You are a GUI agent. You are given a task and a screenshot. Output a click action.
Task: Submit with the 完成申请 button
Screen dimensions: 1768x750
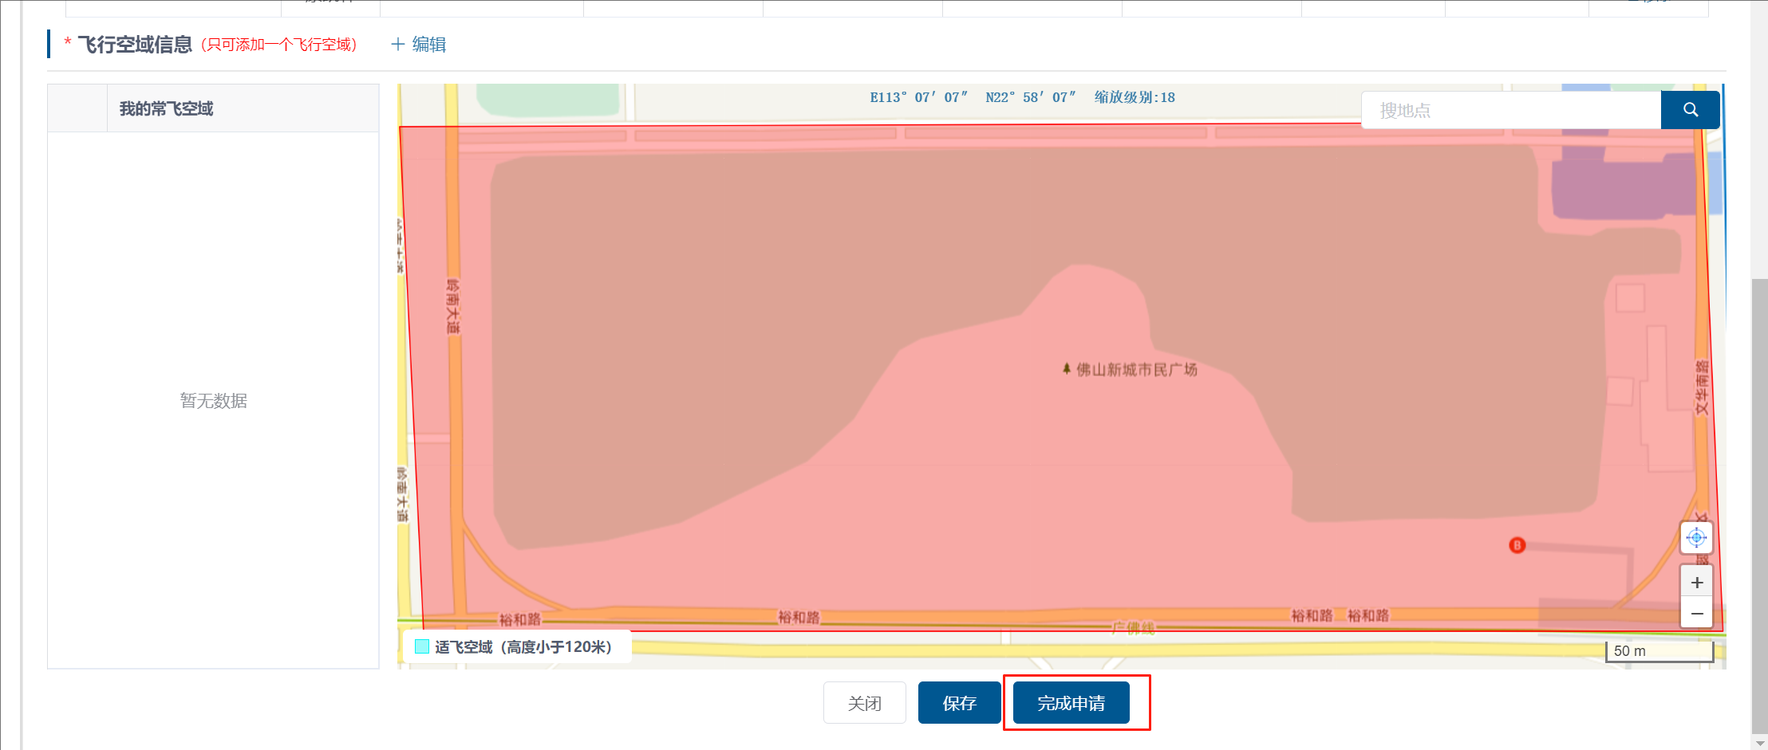click(x=1071, y=703)
